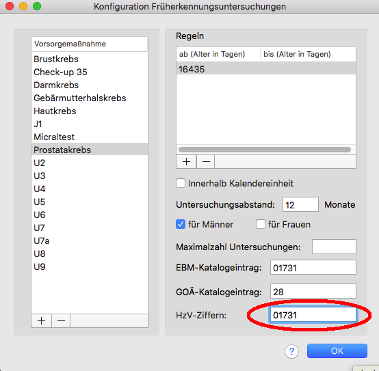
Task: Click the GOÄ-Katalogeintrag field
Action: [x=313, y=291]
